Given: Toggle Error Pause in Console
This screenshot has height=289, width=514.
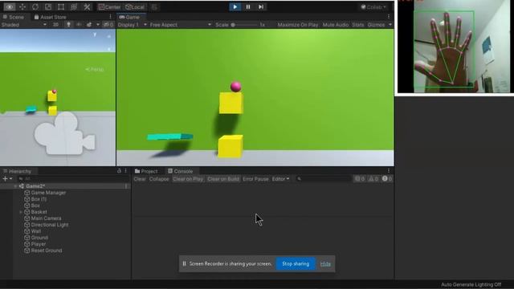Looking at the screenshot, I should tap(255, 179).
